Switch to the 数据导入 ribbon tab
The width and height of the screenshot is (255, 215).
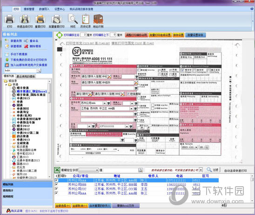coord(44,9)
